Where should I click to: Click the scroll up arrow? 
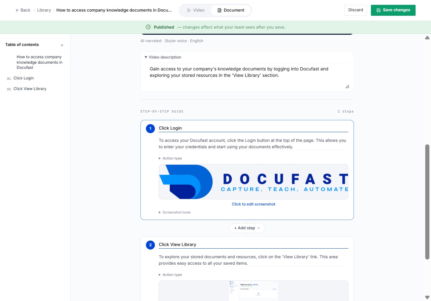[427, 38]
